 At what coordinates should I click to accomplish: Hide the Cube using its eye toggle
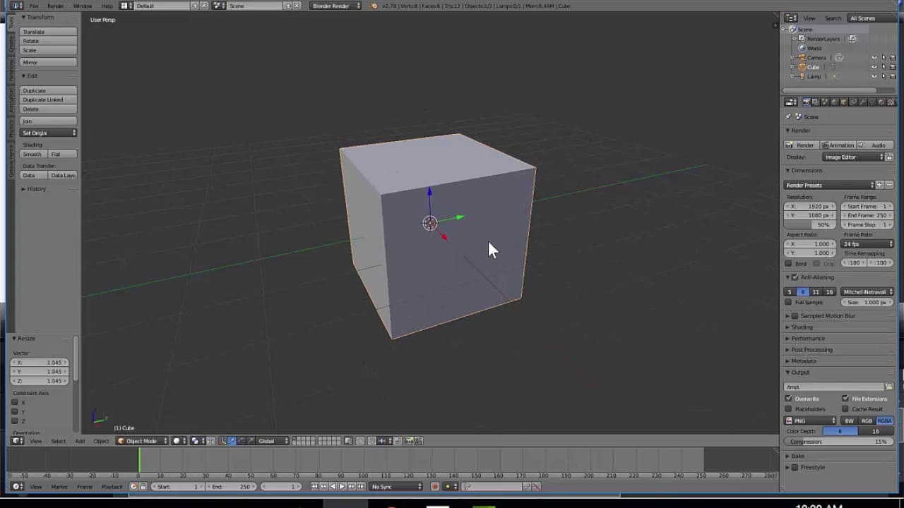874,66
